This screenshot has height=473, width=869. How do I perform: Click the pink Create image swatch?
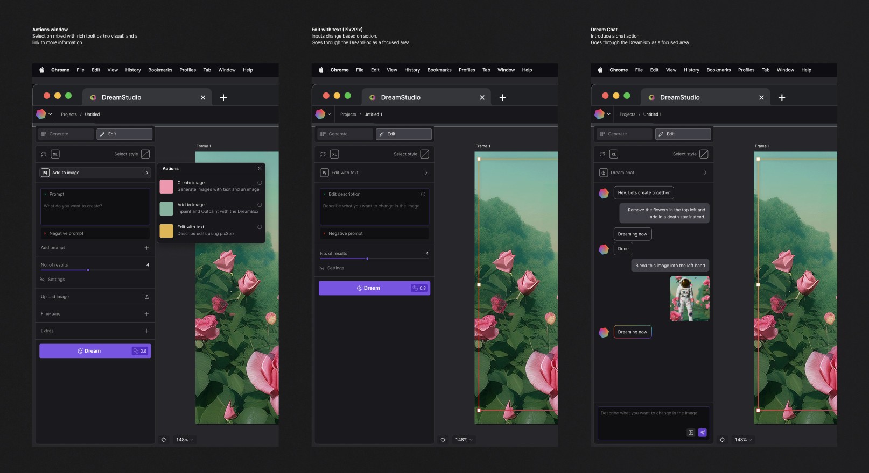[167, 187]
